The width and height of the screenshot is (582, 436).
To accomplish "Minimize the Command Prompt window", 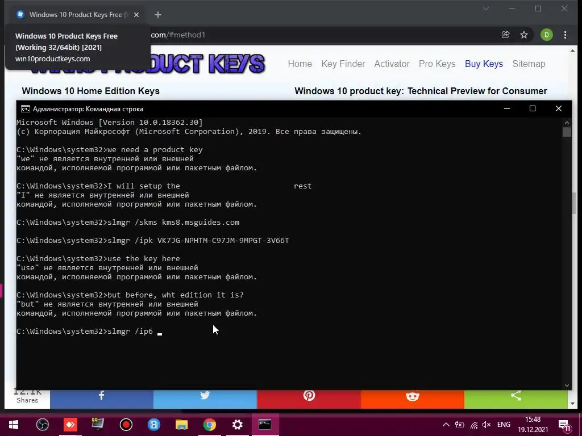I will [x=506, y=108].
